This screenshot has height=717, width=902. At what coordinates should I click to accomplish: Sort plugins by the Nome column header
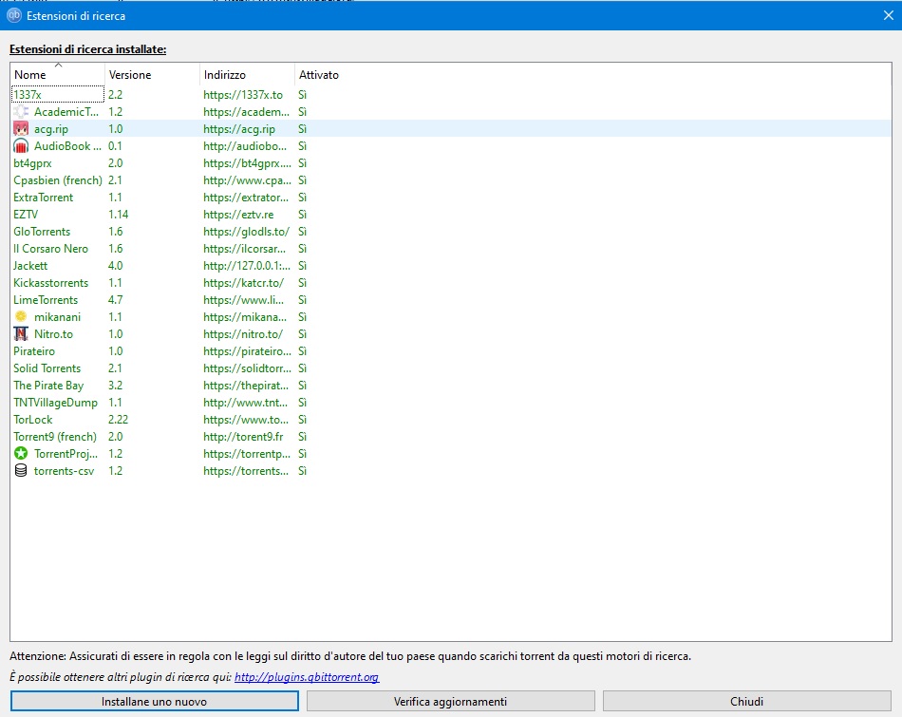[x=57, y=75]
